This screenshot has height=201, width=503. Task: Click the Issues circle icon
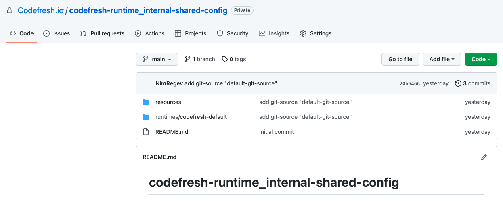tap(46, 33)
